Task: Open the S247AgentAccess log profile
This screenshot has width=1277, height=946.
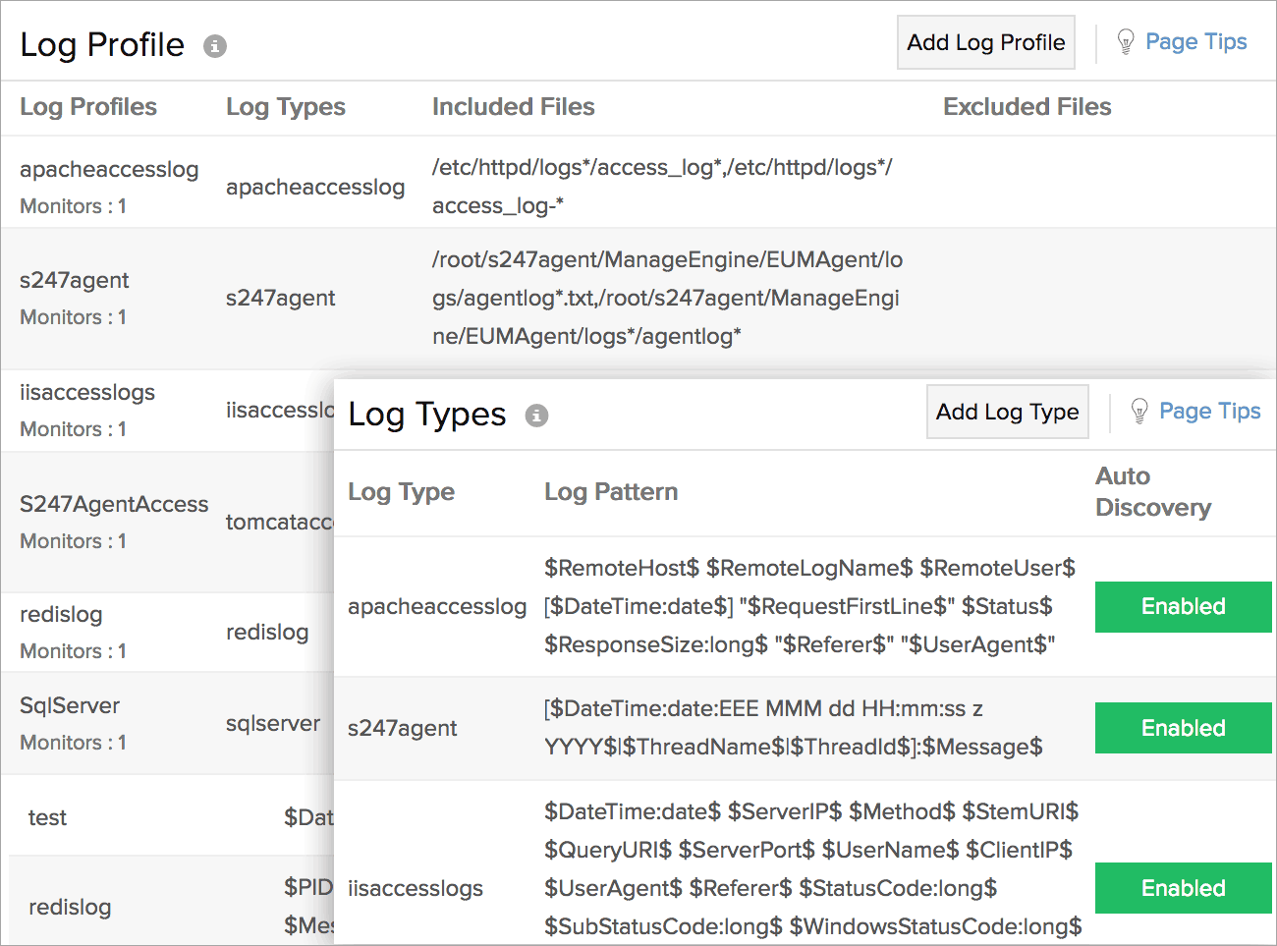Action: pyautogui.click(x=114, y=505)
